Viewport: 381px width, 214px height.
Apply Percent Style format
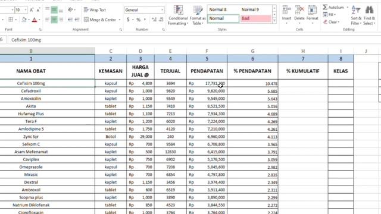[x=138, y=20]
